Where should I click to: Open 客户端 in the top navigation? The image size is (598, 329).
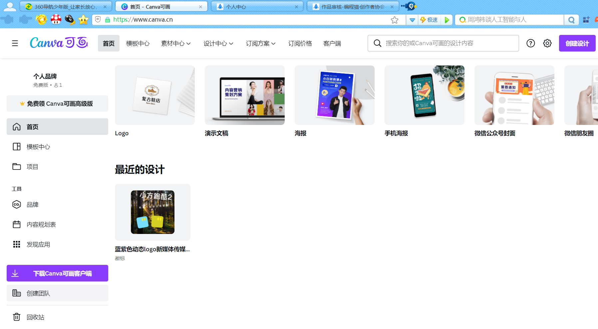[332, 43]
